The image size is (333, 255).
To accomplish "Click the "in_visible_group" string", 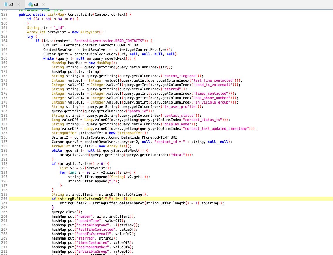I will pos(213,102).
